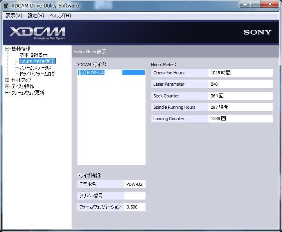Click the firmware version value 3.500
The image size is (282, 232).
(x=135, y=207)
